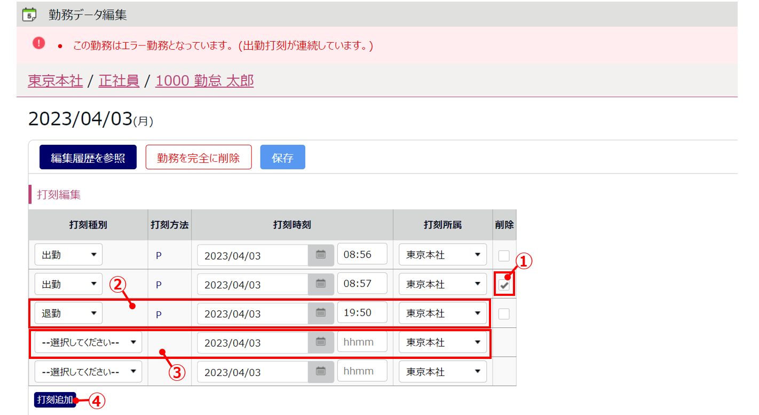Open the 正社員 breadcrumb link
This screenshot has width=759, height=415.
pyautogui.click(x=119, y=81)
